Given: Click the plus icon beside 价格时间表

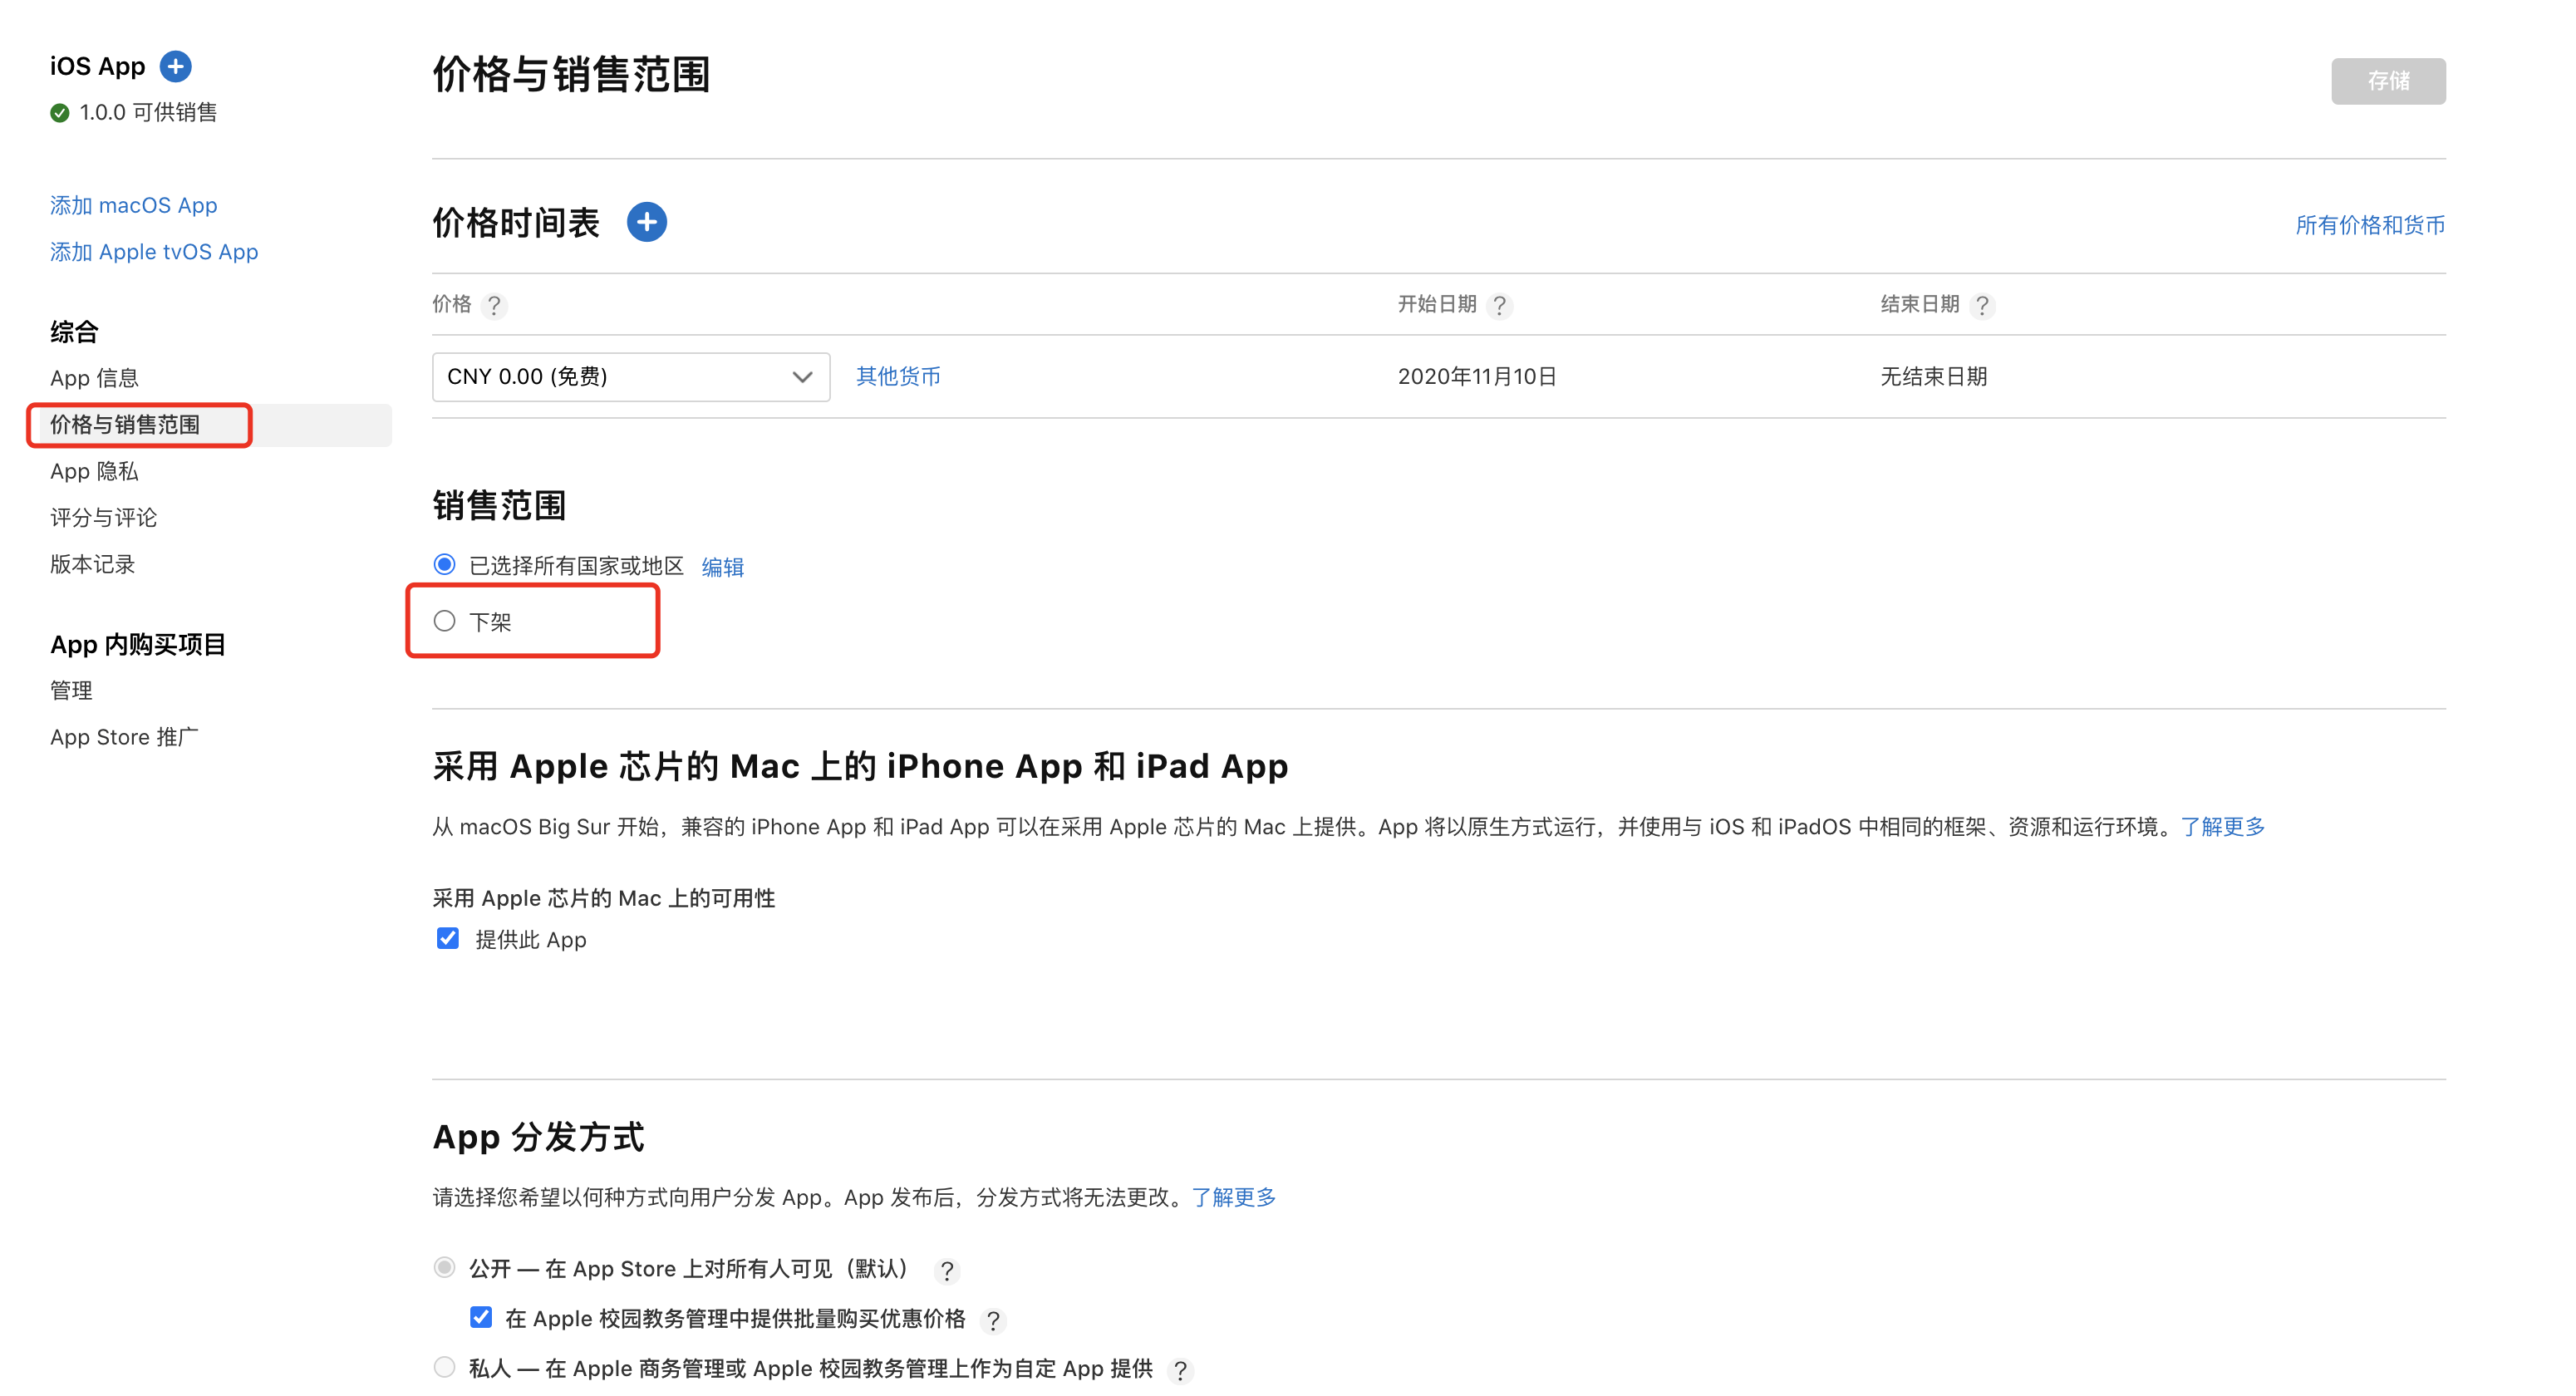Looking at the screenshot, I should click(647, 221).
